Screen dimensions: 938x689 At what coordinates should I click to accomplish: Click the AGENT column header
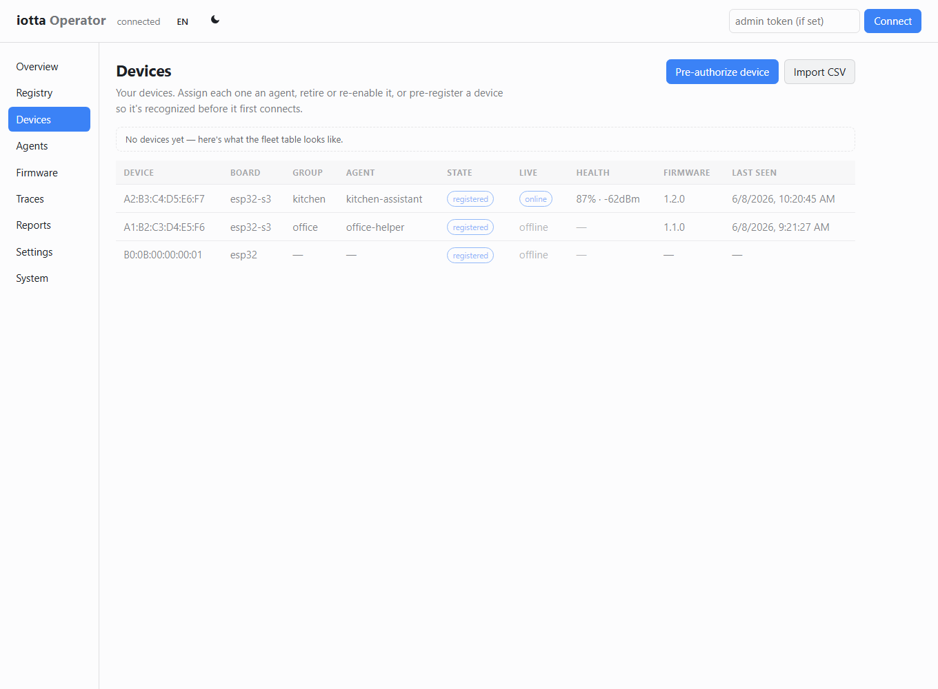[x=361, y=173]
